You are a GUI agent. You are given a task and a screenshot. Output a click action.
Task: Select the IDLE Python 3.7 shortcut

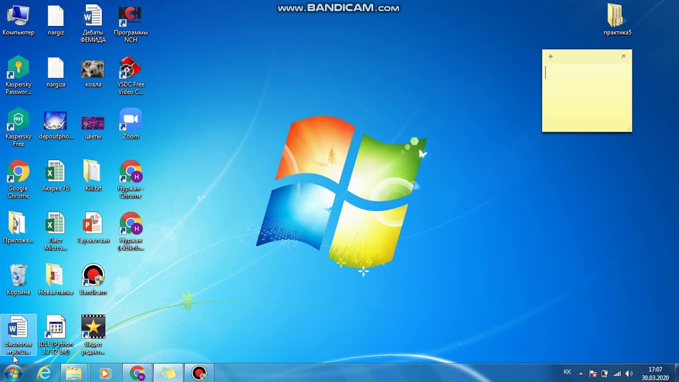point(56,335)
